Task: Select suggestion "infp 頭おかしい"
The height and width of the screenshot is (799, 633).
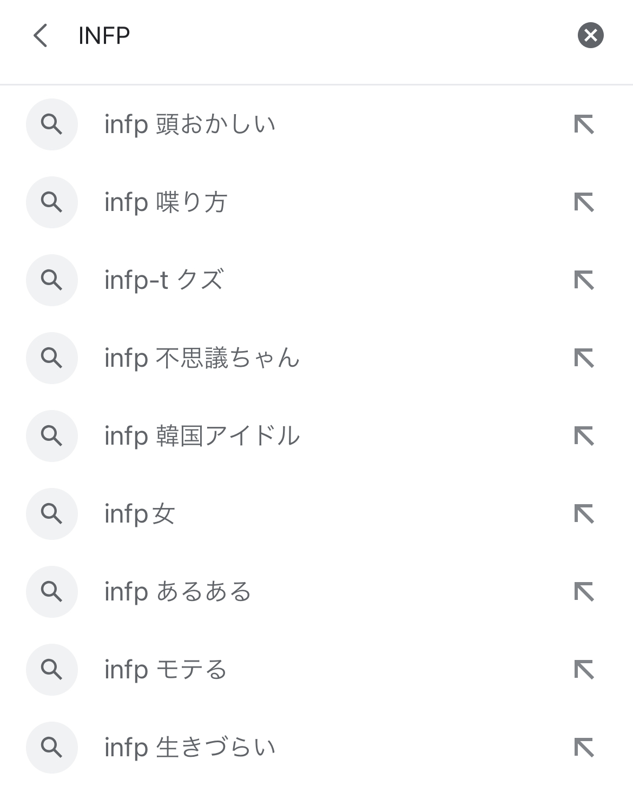Action: point(190,124)
